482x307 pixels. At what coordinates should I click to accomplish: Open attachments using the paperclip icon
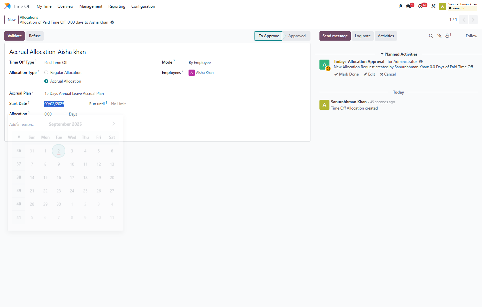coord(439,36)
